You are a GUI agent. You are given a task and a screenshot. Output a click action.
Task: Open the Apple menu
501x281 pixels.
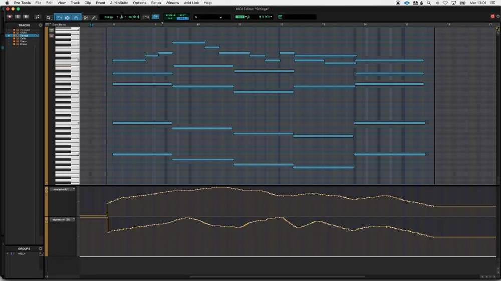[x=7, y=3]
